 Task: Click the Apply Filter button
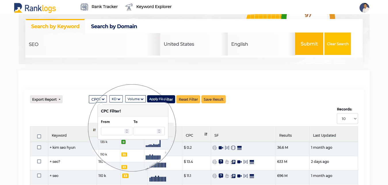(x=161, y=99)
